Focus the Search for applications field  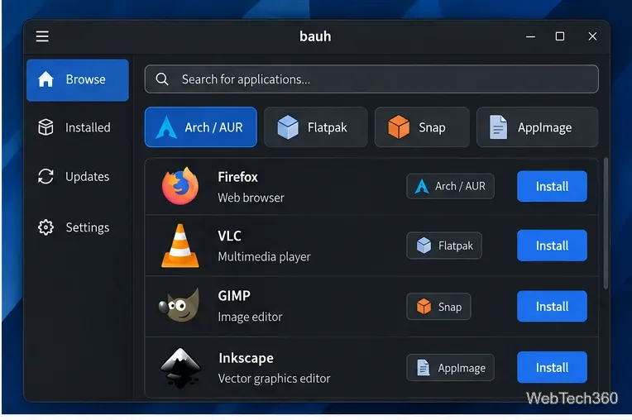371,79
